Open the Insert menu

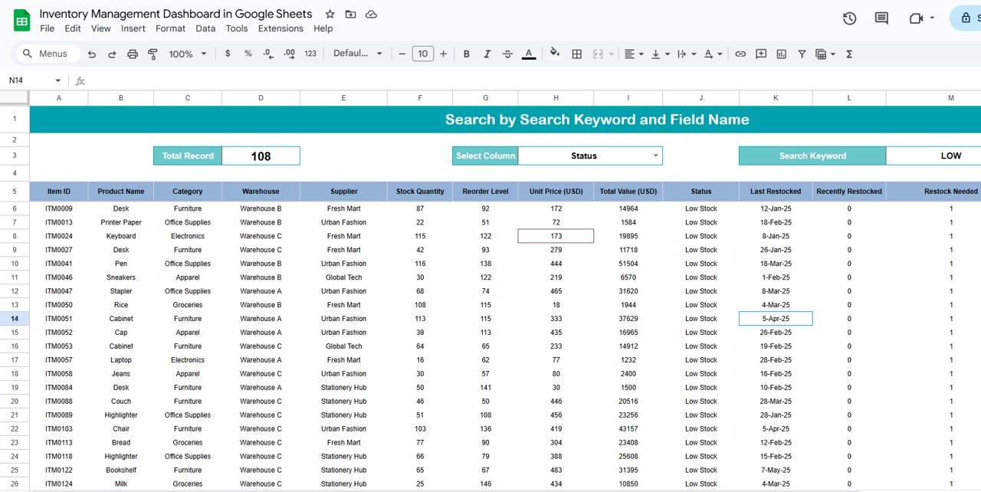click(133, 28)
